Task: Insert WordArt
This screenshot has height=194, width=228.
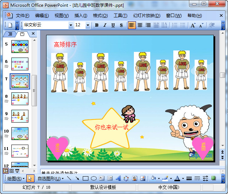Action: [x=118, y=178]
